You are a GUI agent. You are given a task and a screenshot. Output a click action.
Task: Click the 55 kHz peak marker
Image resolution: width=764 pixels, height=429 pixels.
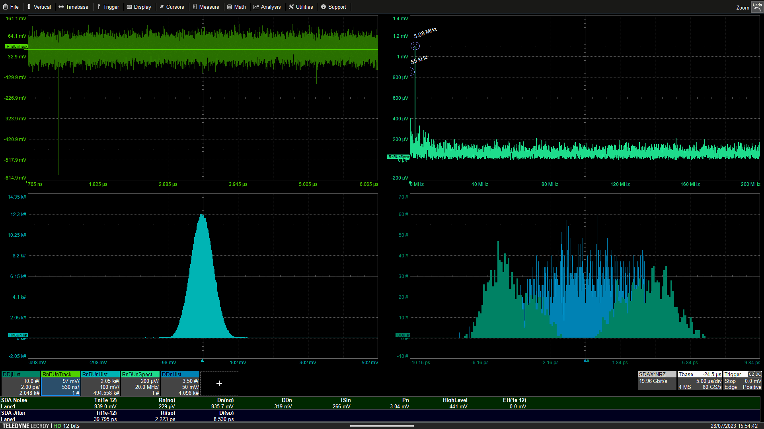pos(412,72)
